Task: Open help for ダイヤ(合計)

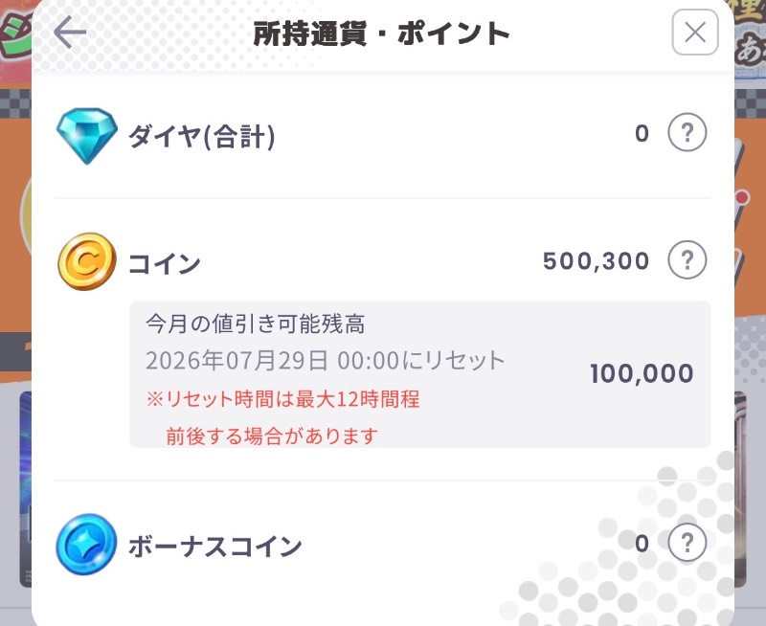Action: (687, 132)
